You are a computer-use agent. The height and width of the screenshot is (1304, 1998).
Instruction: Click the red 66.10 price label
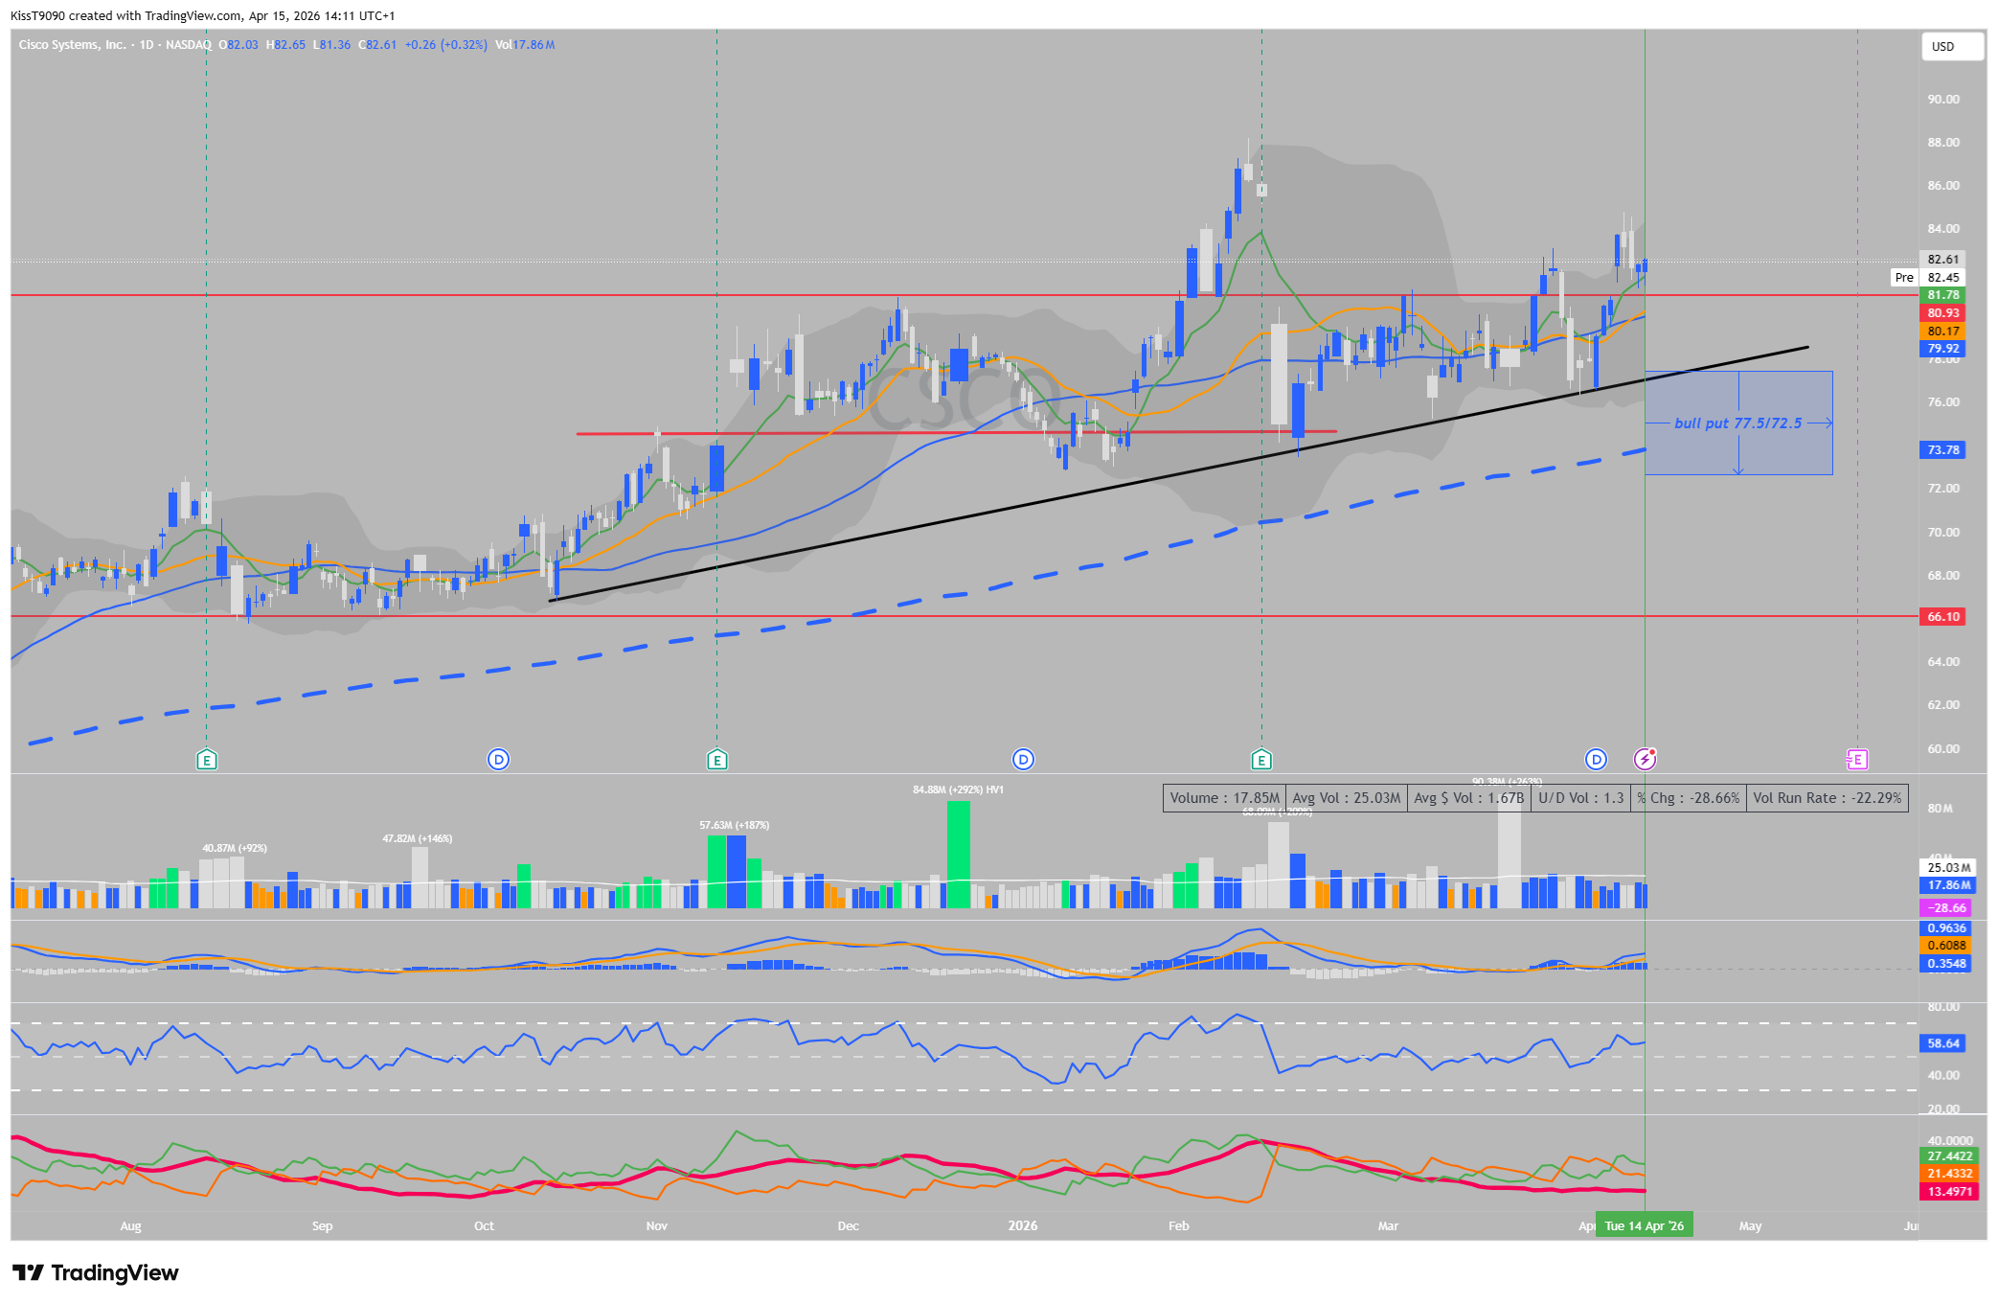coord(1942,617)
